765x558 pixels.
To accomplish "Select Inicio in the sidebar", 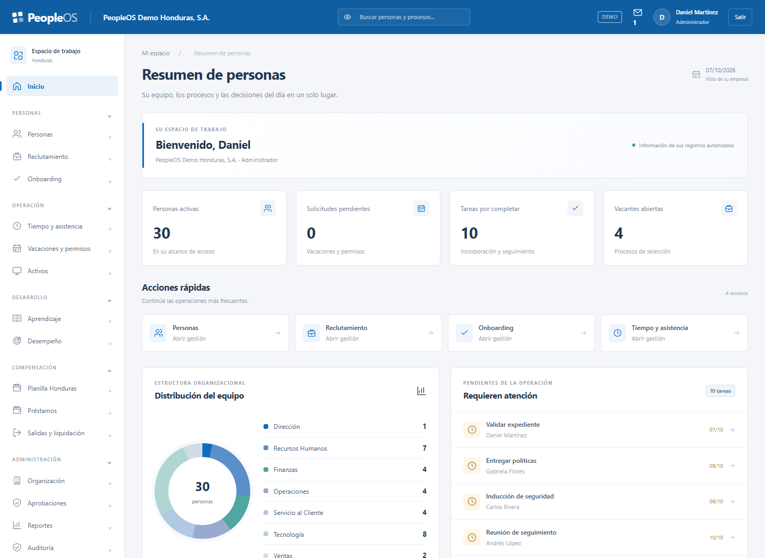I will pos(62,86).
